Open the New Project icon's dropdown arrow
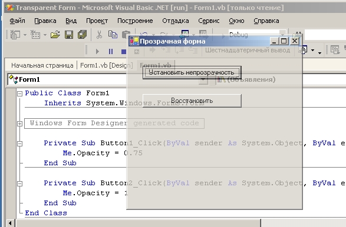Viewport: 346px width, 227px height. point(25,35)
